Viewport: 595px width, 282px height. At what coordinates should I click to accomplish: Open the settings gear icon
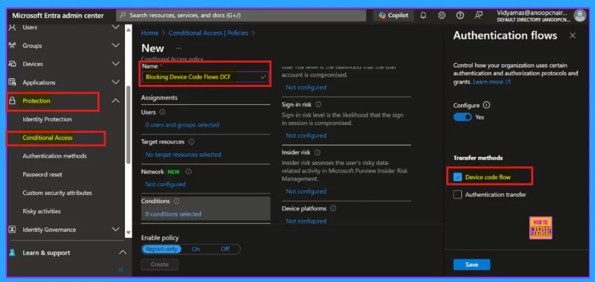pos(442,16)
